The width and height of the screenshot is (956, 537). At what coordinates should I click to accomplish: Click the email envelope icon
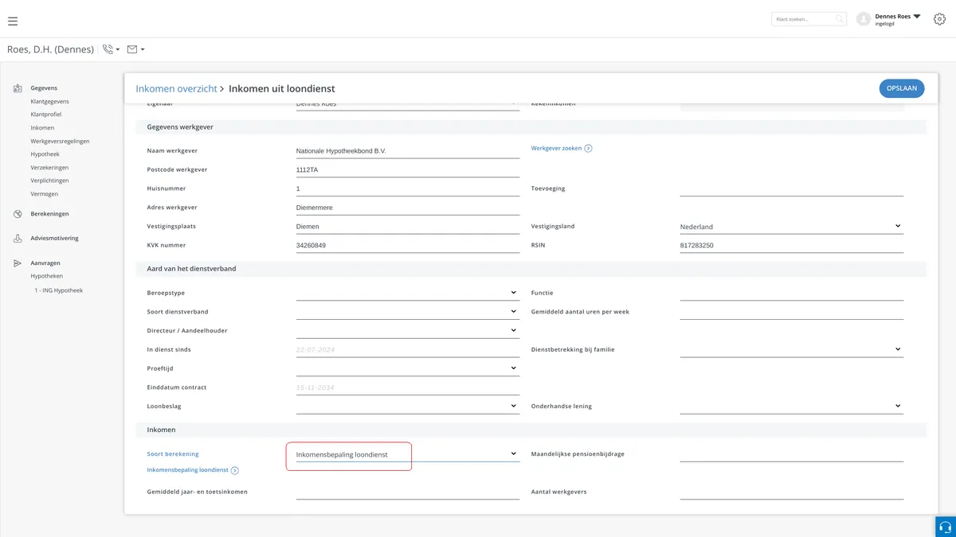(x=132, y=49)
